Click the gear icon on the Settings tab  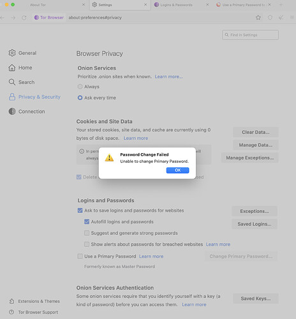[94, 4]
